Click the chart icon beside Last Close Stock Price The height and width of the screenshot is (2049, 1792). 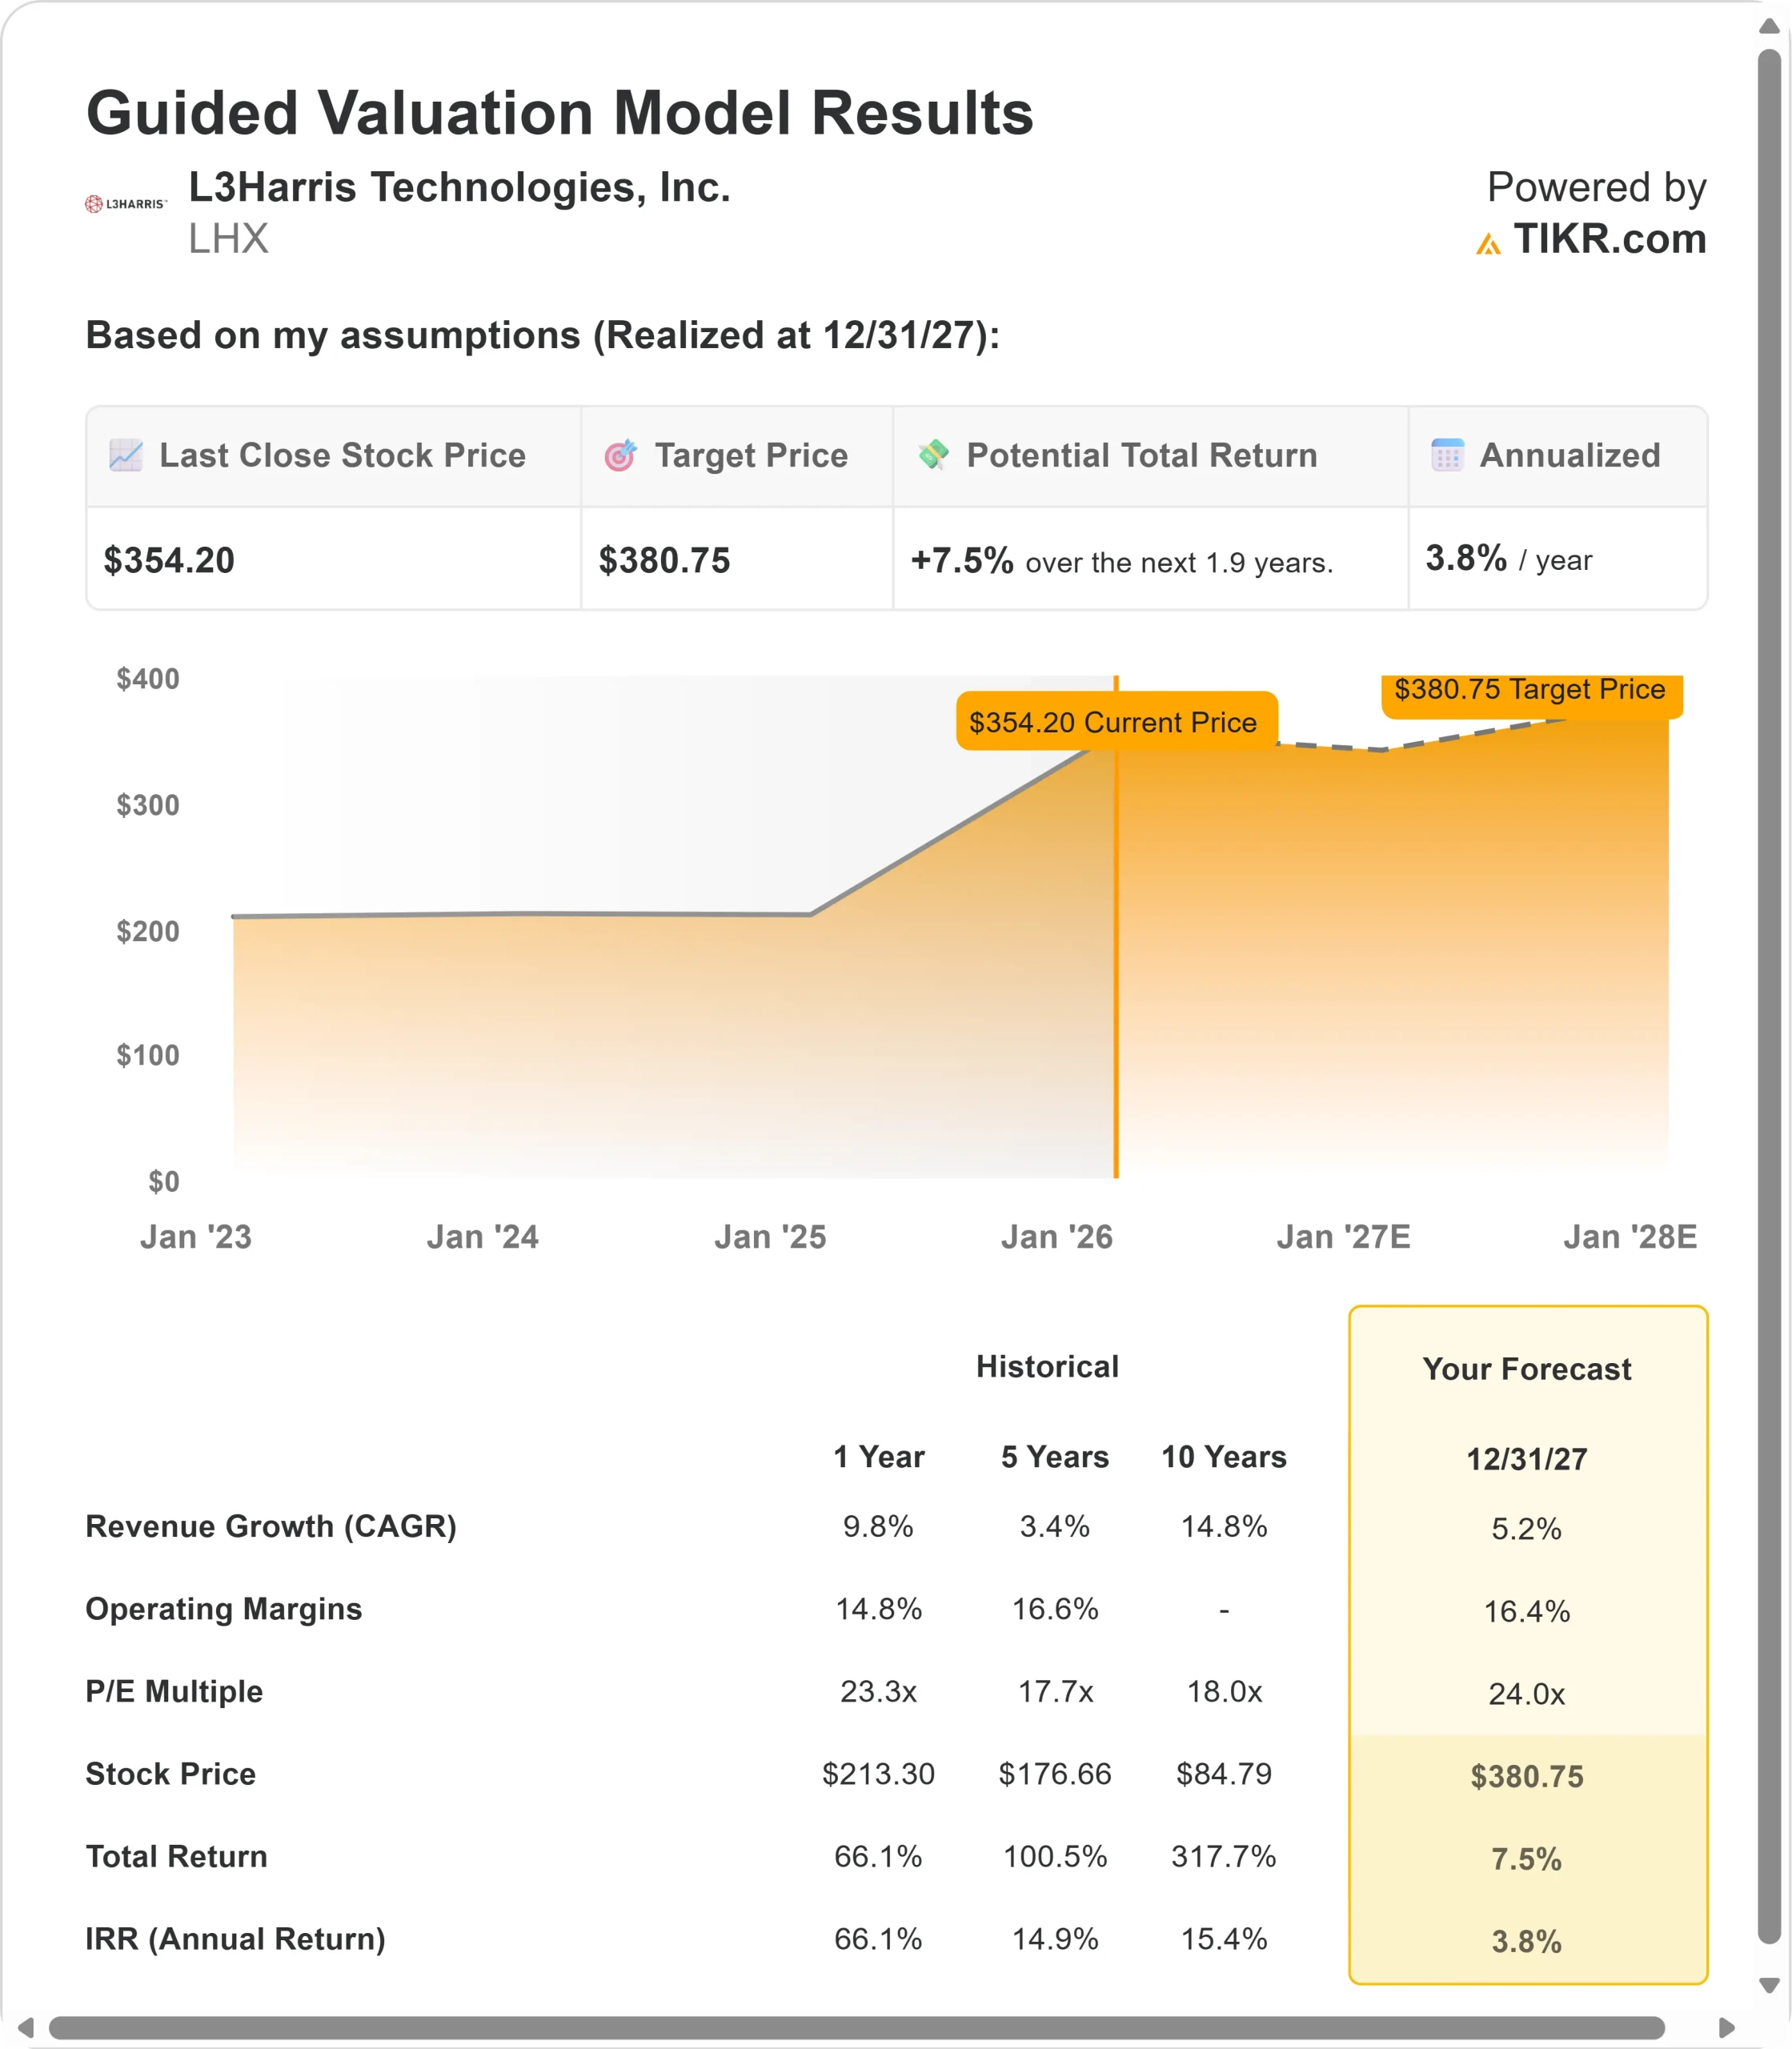coord(126,455)
